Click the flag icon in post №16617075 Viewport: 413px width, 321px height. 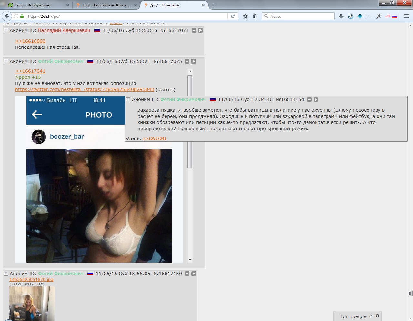point(90,62)
